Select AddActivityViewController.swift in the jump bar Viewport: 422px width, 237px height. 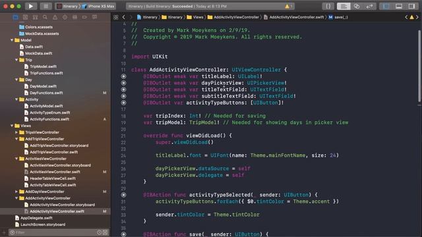click(x=294, y=17)
